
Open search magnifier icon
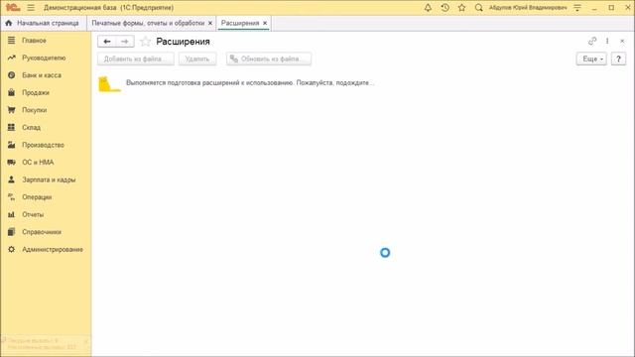point(478,8)
